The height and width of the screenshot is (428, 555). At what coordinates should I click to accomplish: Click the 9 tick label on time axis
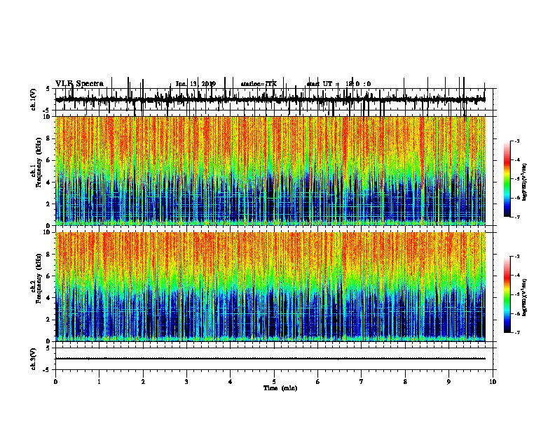click(448, 382)
